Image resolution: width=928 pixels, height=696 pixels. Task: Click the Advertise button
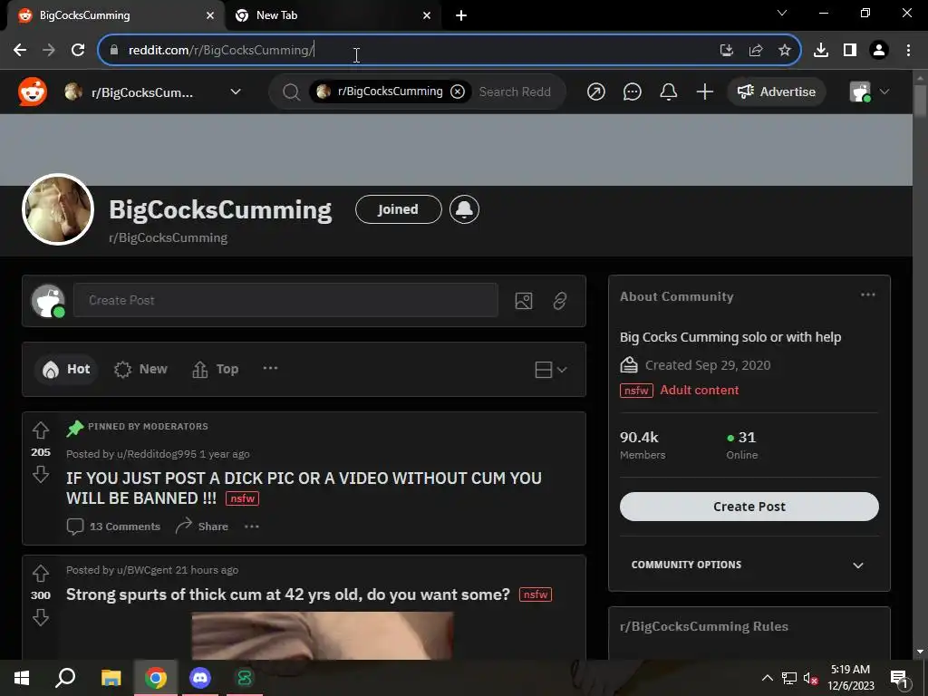pyautogui.click(x=776, y=92)
